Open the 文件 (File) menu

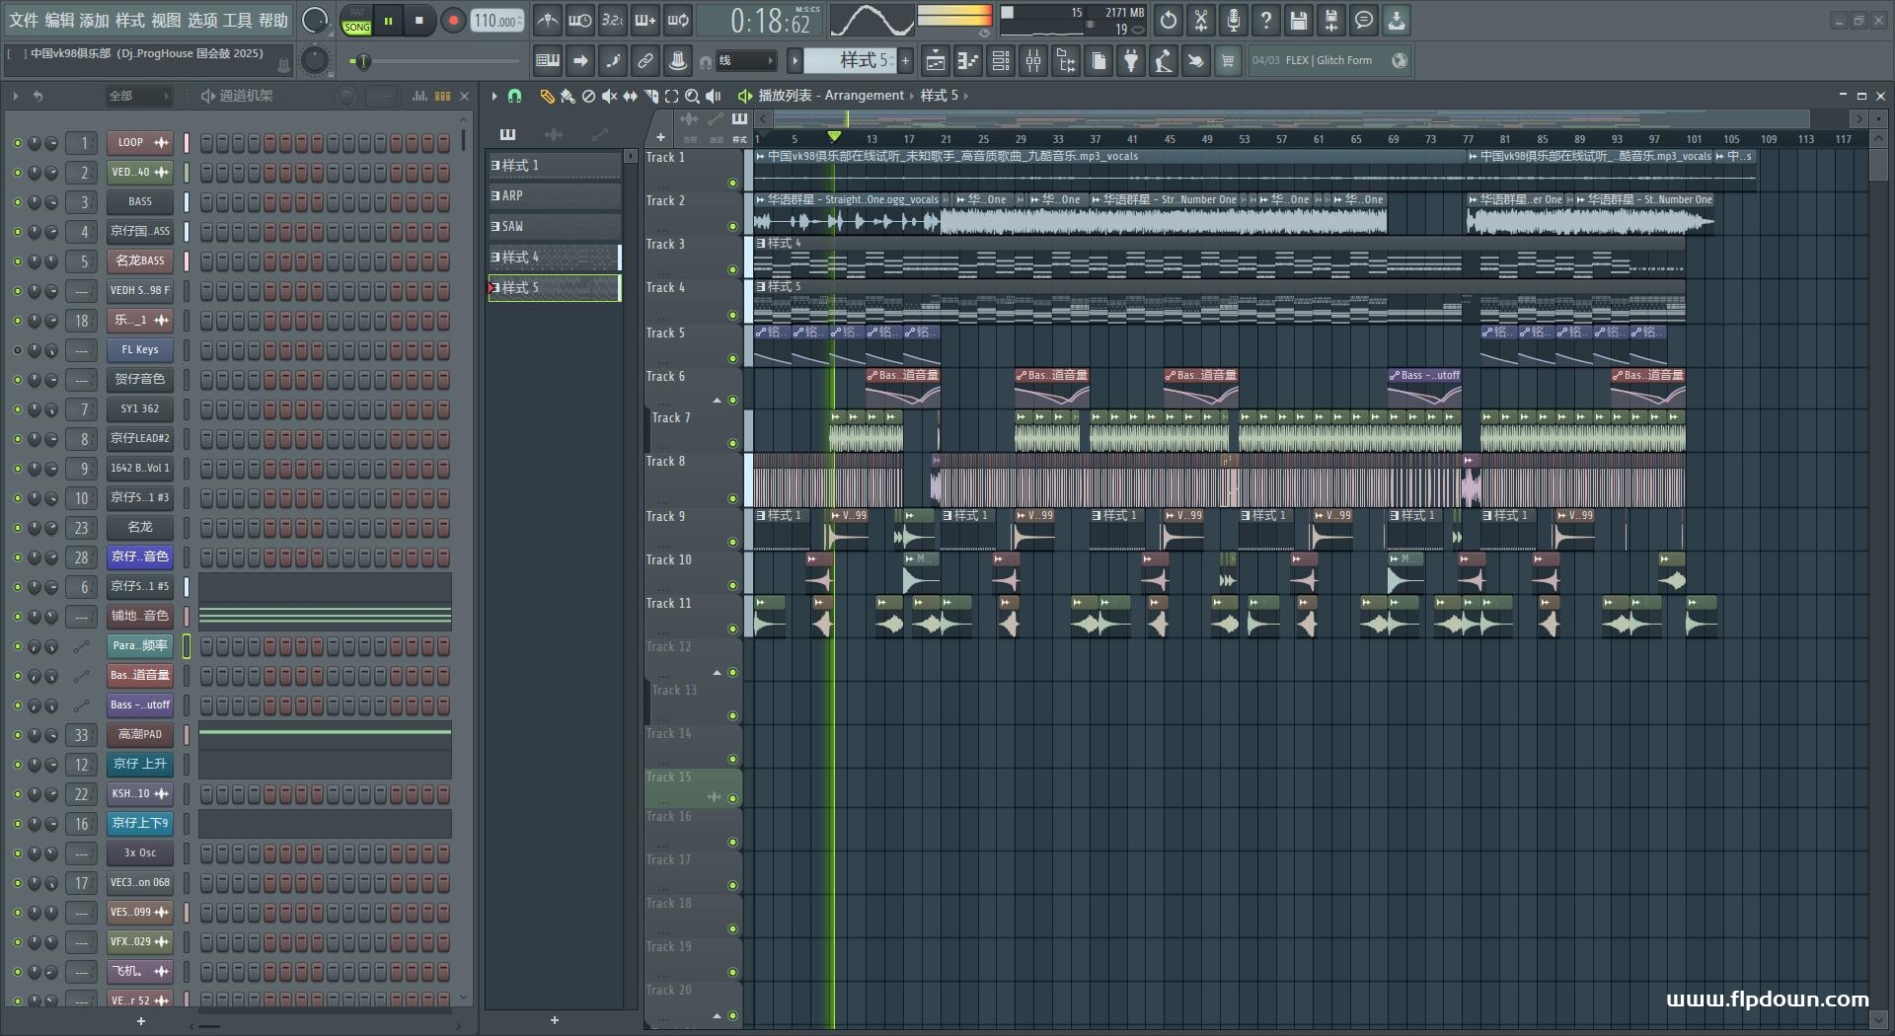[x=23, y=20]
